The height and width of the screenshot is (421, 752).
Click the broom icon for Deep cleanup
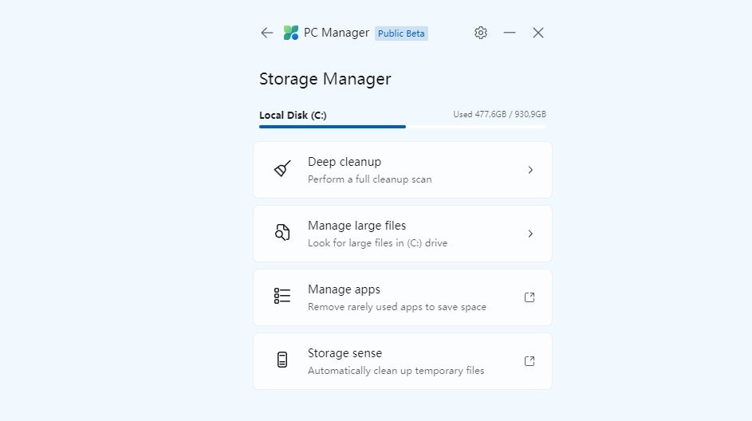pos(282,169)
